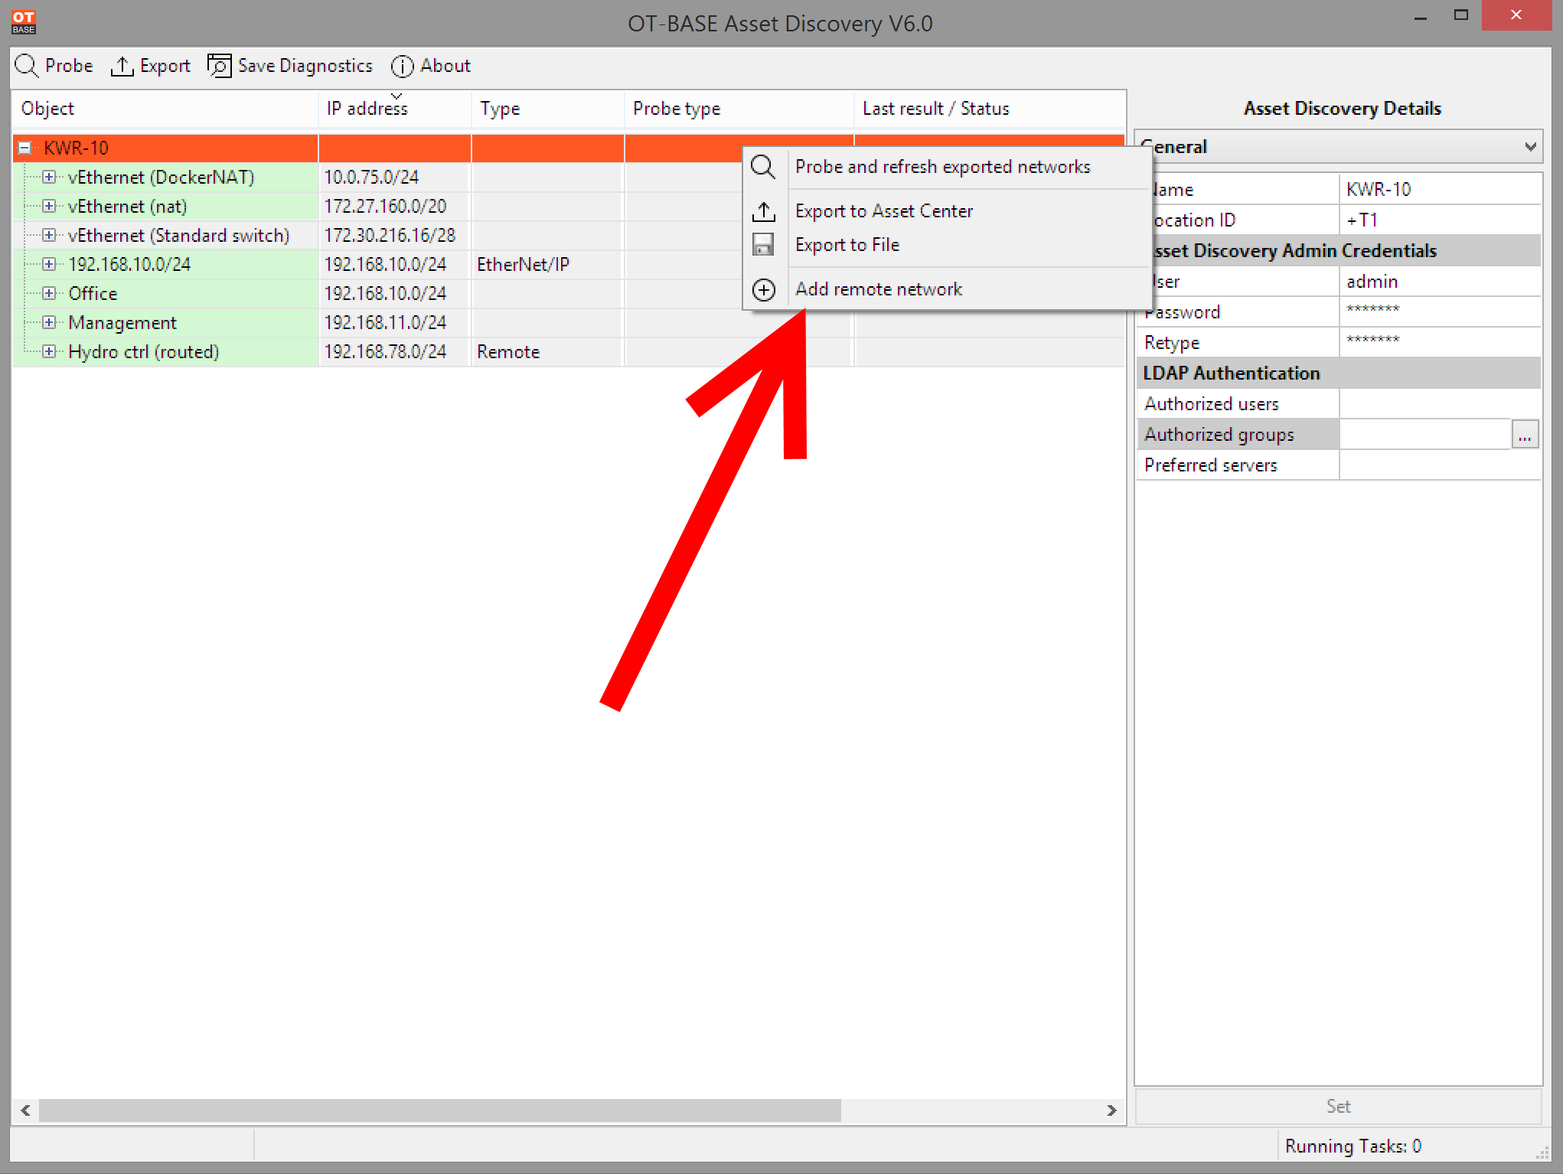
Task: Edit the User field admin
Action: point(1440,281)
